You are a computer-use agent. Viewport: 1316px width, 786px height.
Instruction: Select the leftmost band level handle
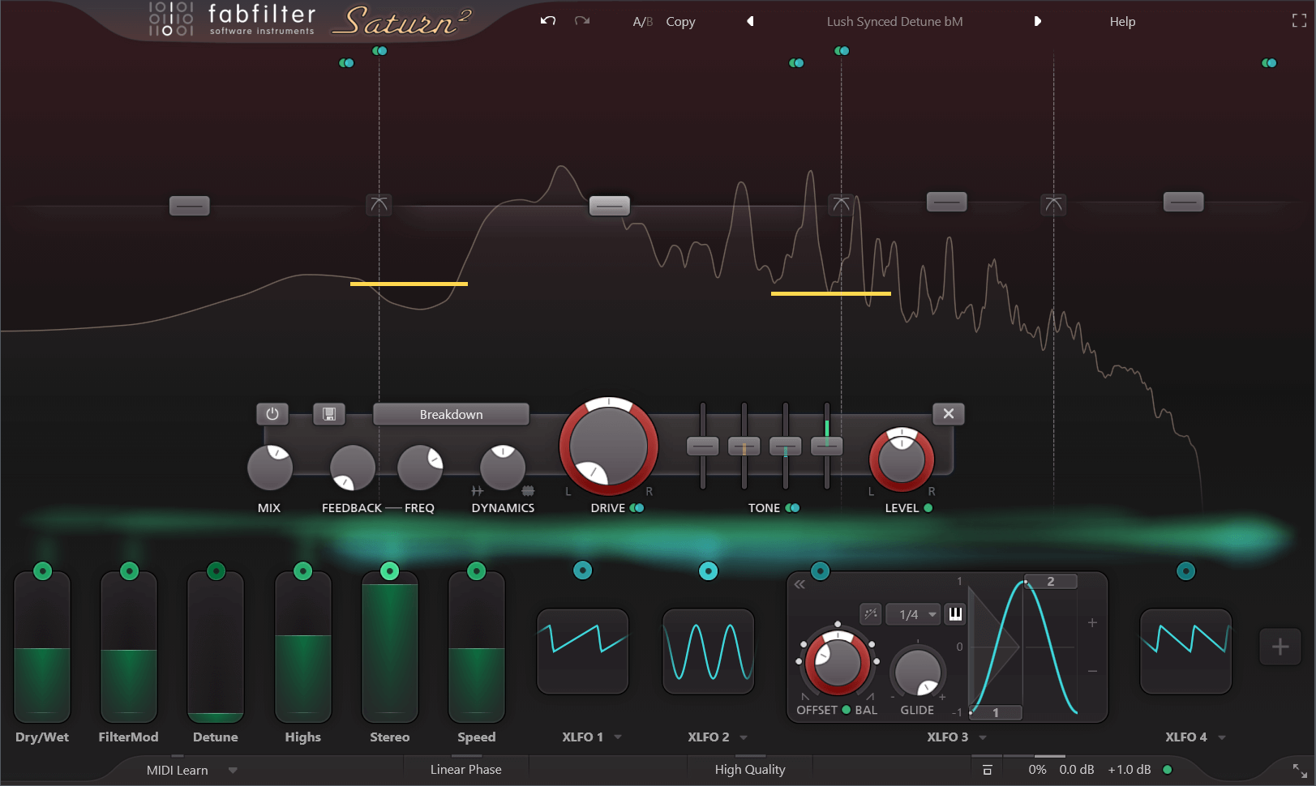point(190,206)
